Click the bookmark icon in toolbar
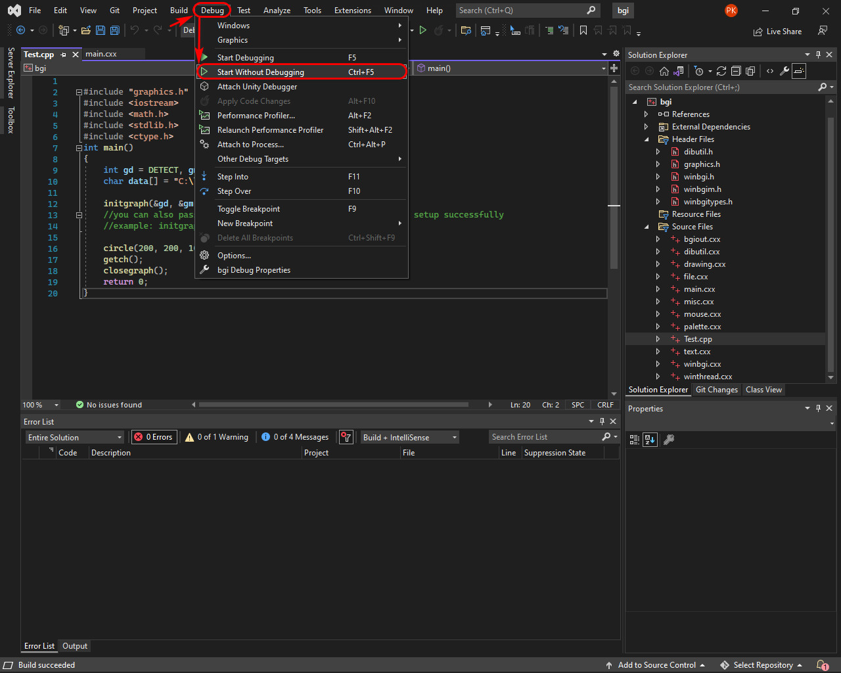This screenshot has height=673, width=841. [x=583, y=30]
